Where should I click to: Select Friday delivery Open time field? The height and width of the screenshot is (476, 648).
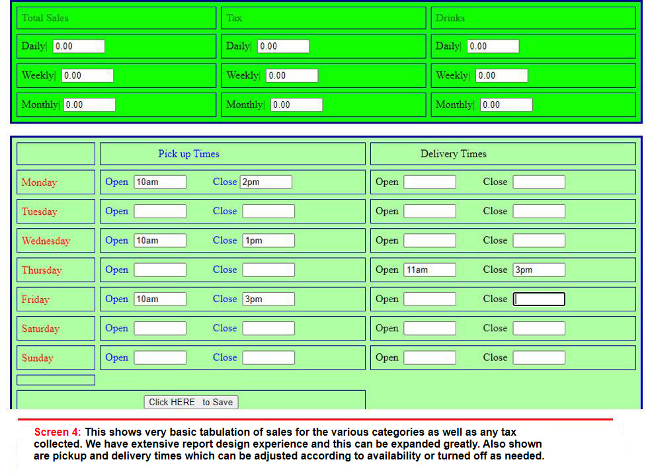point(430,299)
